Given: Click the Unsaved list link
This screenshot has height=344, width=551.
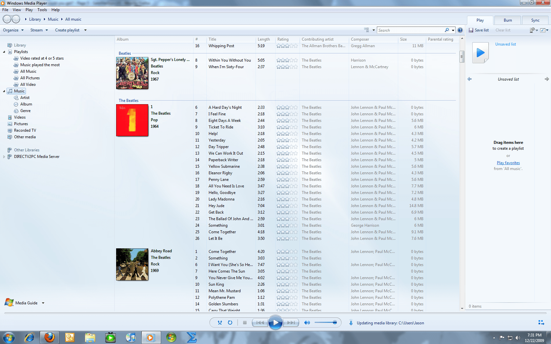Looking at the screenshot, I should click(505, 44).
